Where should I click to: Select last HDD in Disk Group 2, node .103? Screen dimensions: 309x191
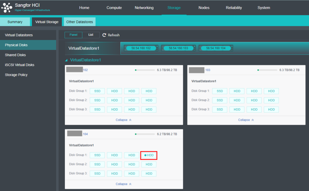271,100
